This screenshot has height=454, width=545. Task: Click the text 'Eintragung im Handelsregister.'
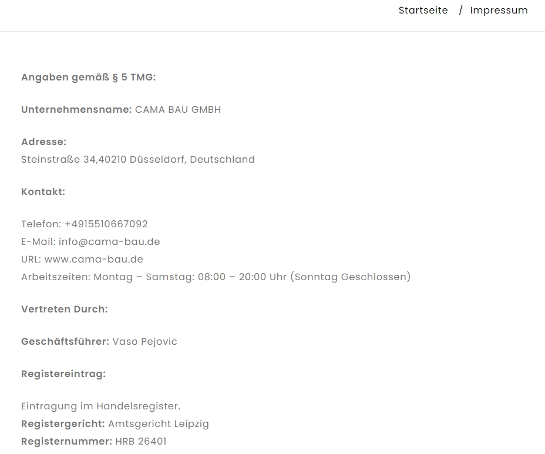101,406
